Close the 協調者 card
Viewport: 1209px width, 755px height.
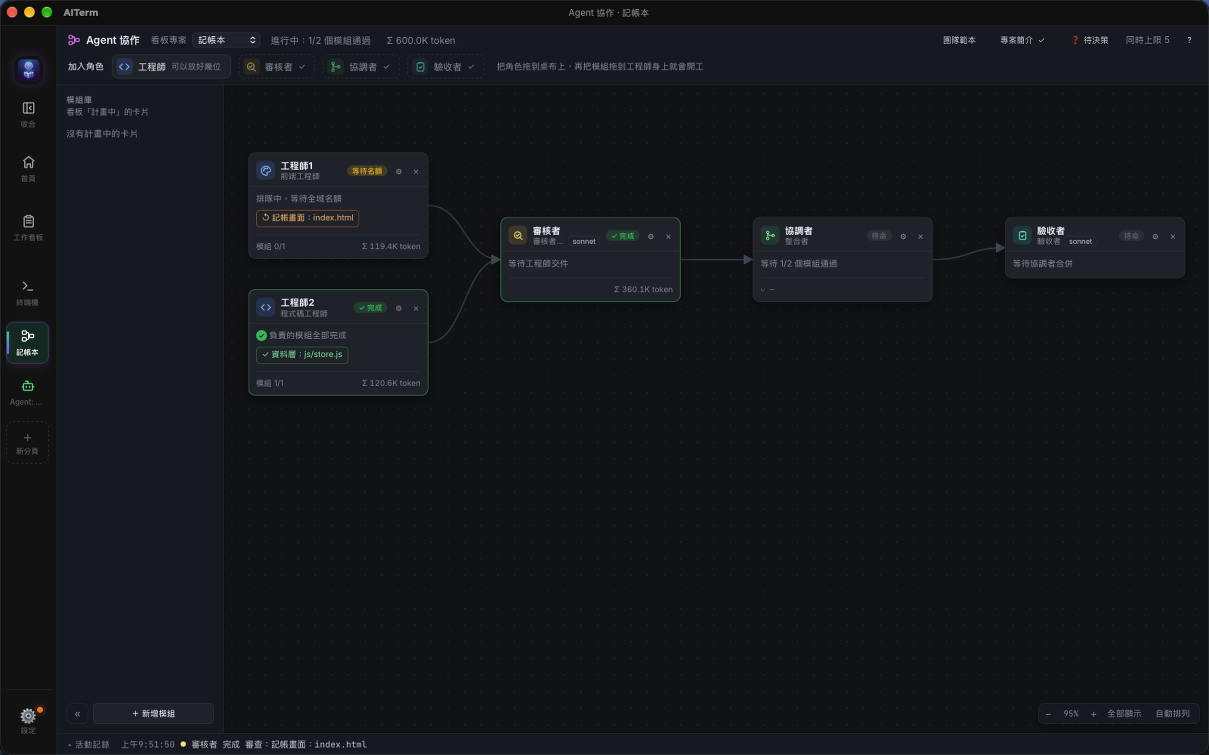(x=920, y=237)
